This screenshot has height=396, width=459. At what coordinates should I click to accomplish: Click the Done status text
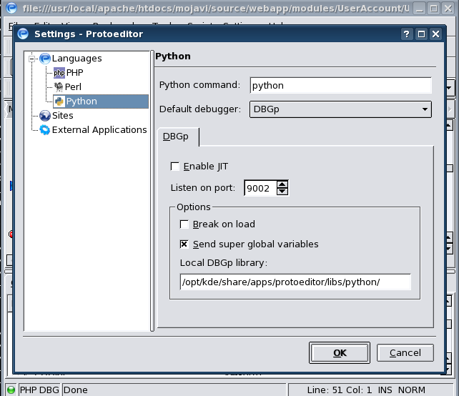click(x=76, y=390)
